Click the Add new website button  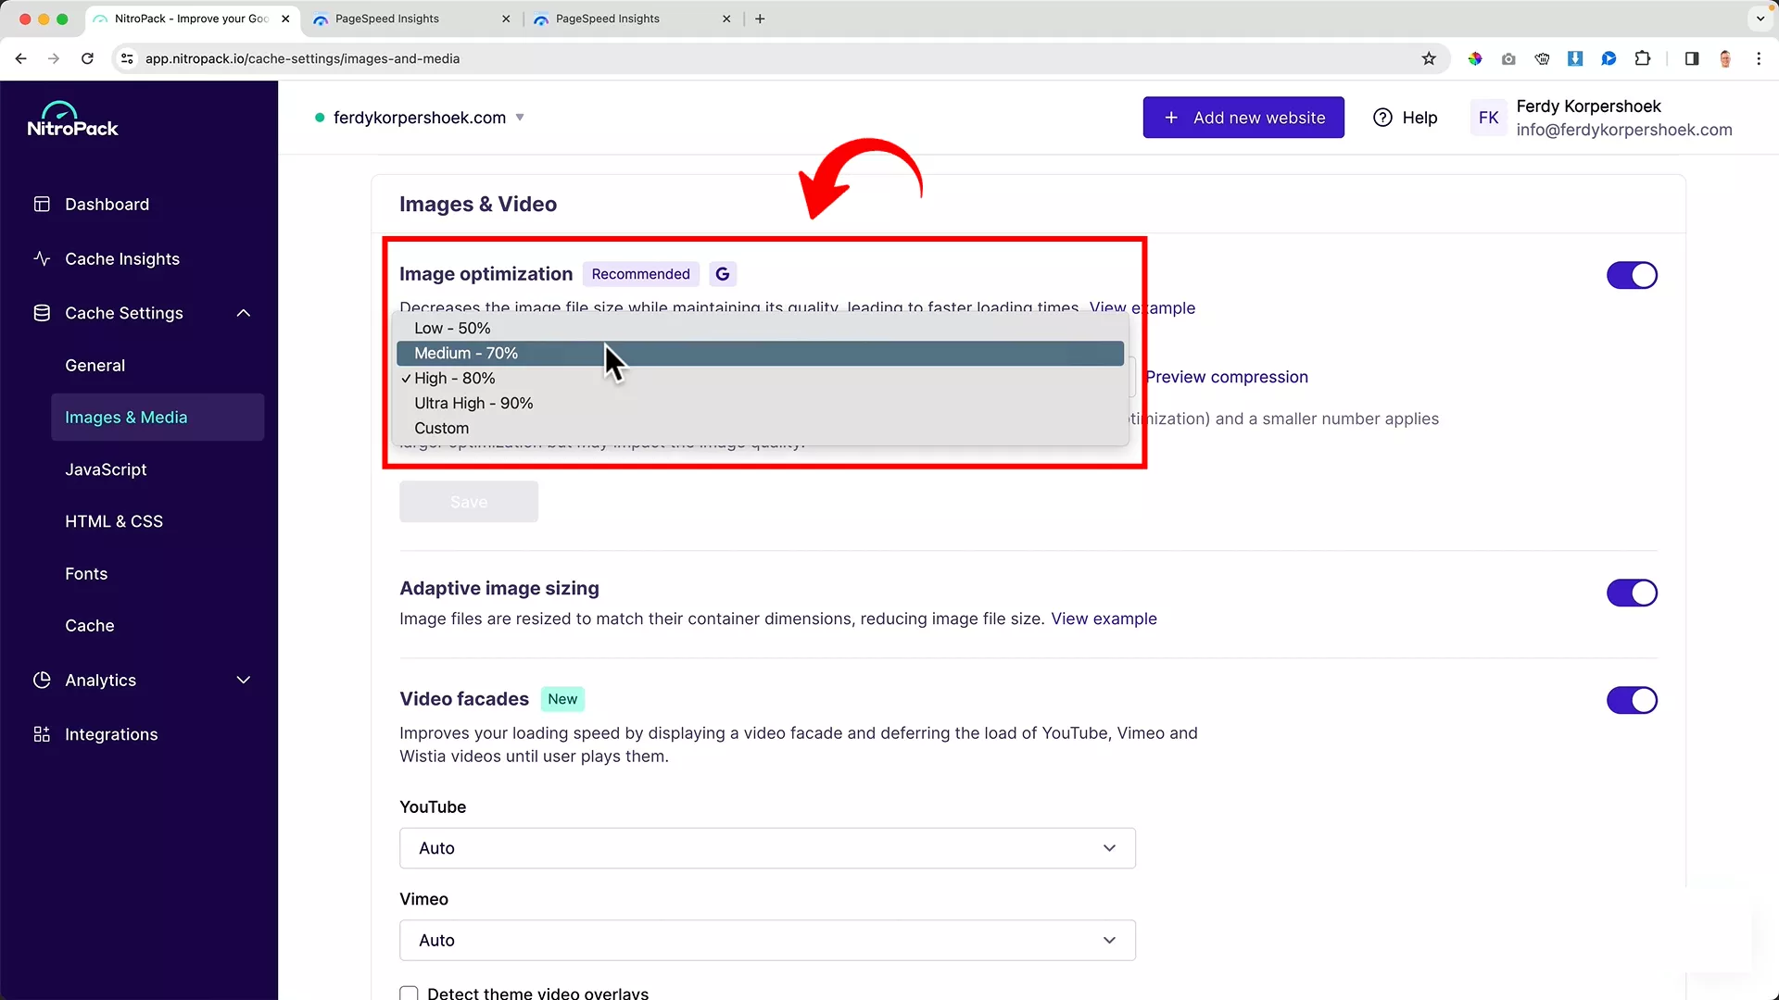pyautogui.click(x=1243, y=118)
